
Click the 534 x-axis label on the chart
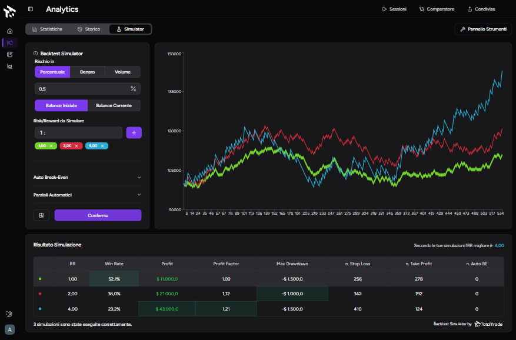[500, 214]
